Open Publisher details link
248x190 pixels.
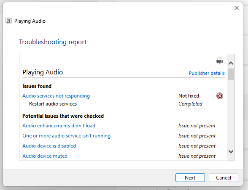(207, 73)
